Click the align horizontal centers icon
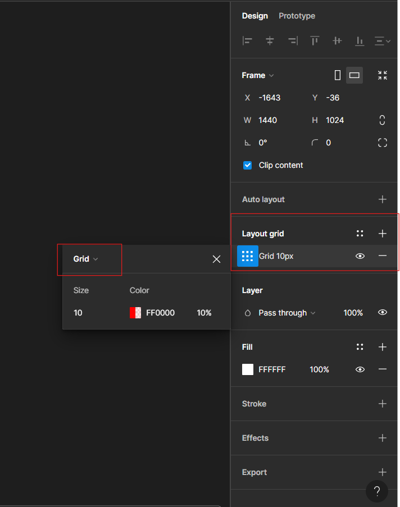 tap(270, 40)
